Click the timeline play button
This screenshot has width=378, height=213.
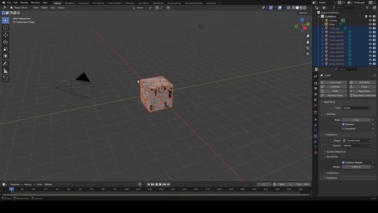(x=160, y=185)
